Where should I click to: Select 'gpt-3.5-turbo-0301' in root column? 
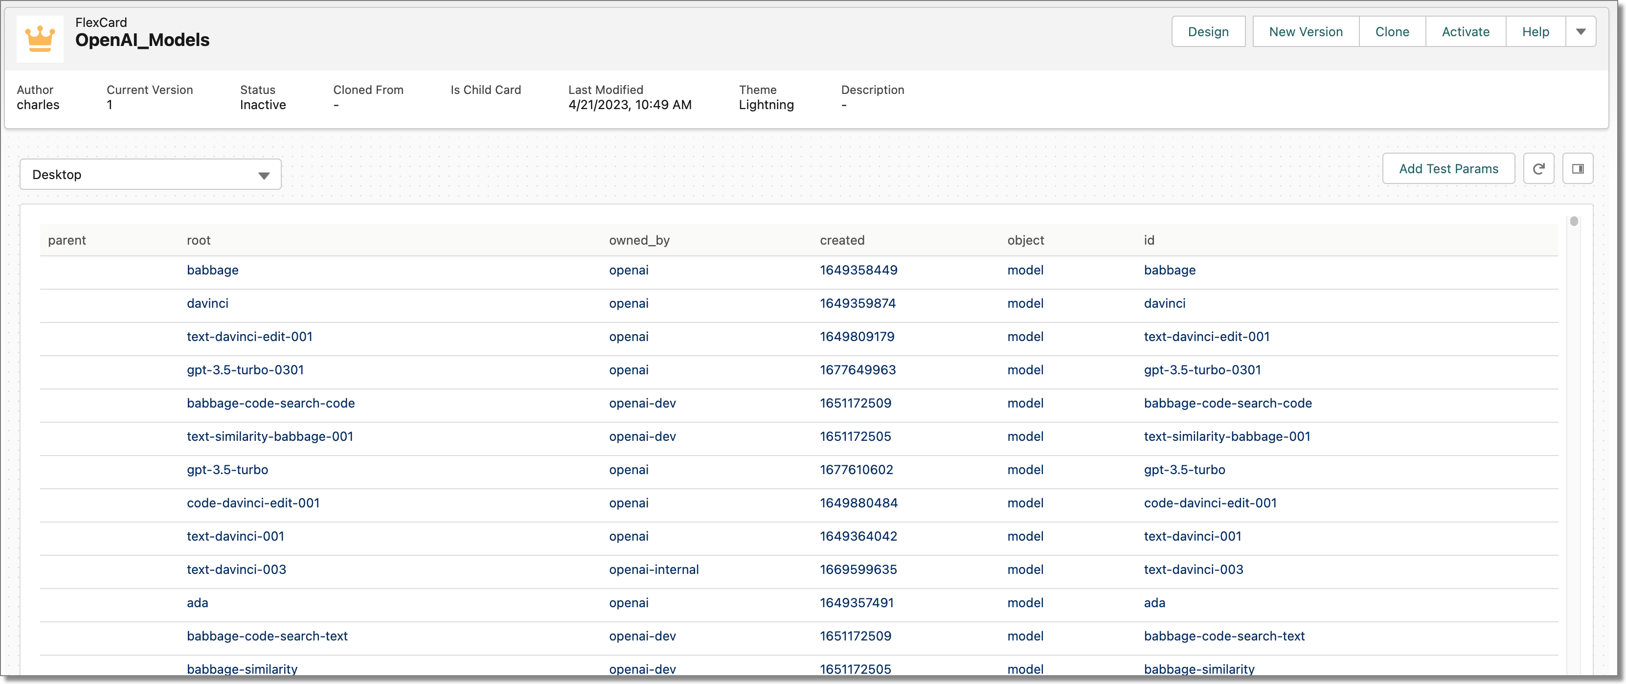(245, 369)
